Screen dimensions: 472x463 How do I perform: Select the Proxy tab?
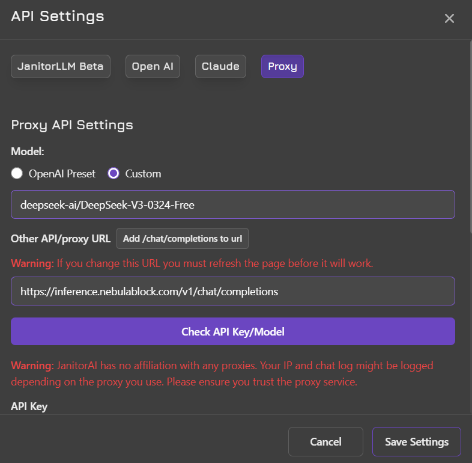click(282, 66)
